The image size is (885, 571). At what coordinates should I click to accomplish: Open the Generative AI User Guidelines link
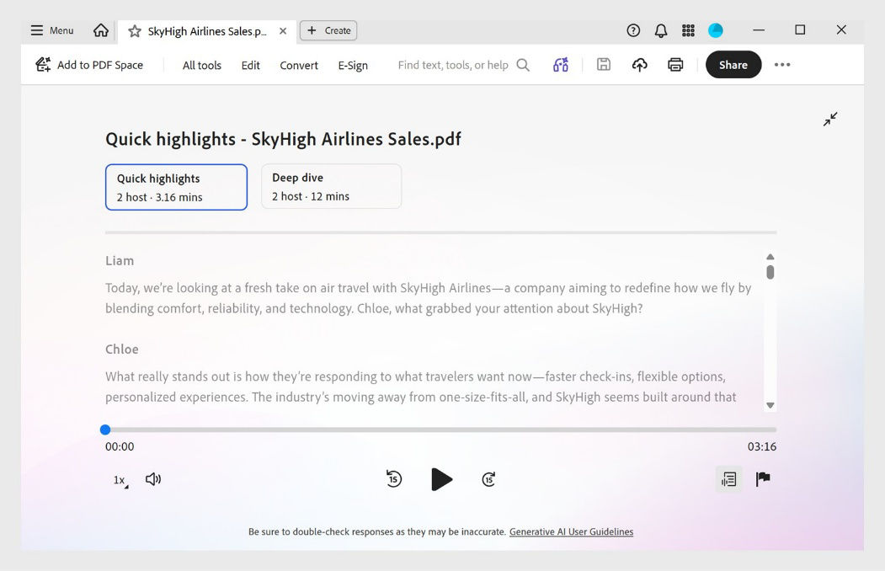[571, 531]
